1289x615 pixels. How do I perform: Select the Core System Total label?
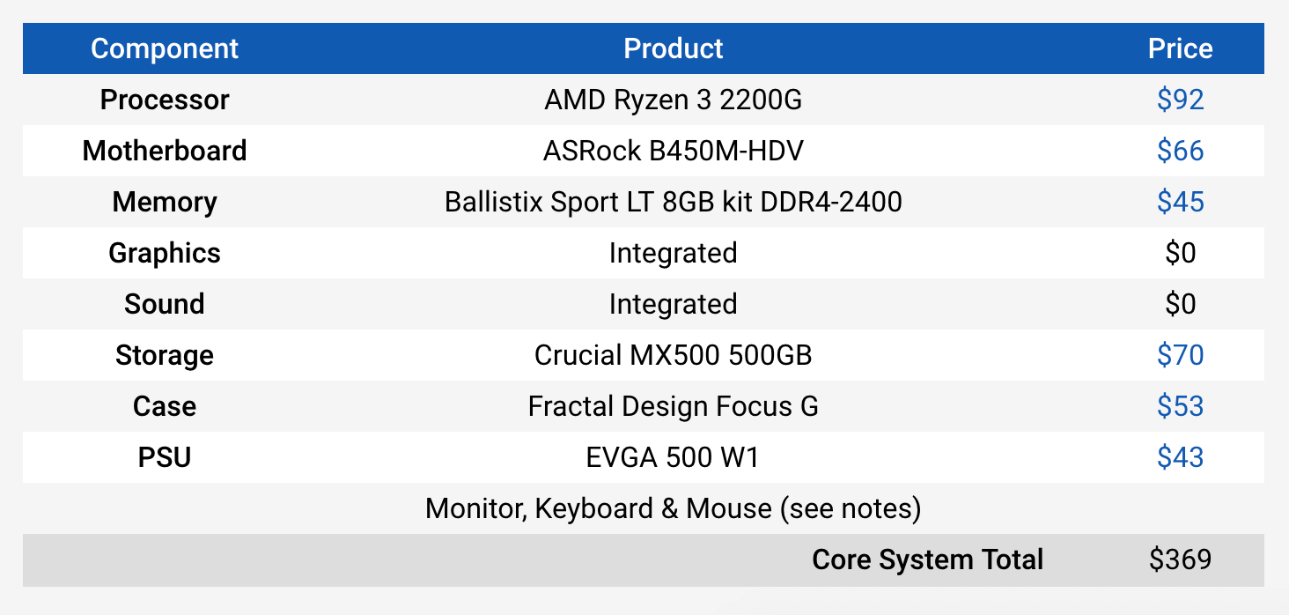click(927, 559)
